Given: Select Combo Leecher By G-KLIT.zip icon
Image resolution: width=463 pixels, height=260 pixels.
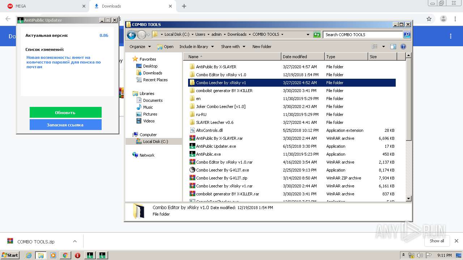Looking at the screenshot, I should pyautogui.click(x=192, y=178).
